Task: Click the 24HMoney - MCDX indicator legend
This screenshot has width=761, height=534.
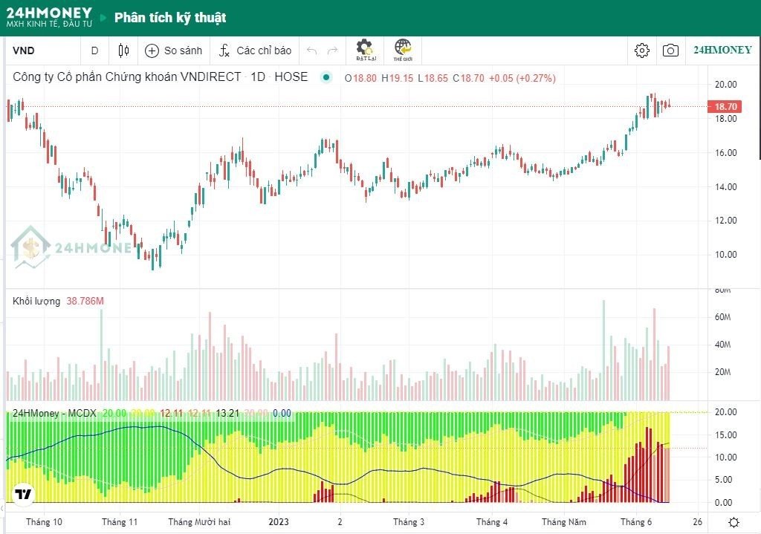Action: [x=54, y=413]
